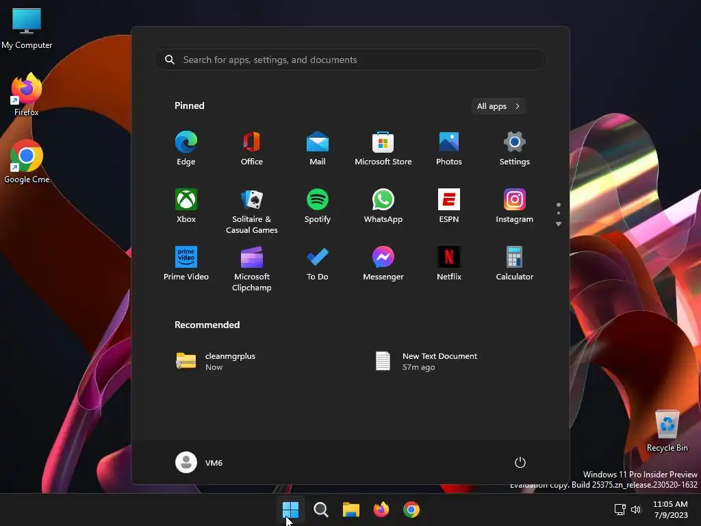701x526 pixels.
Task: Select the Google Chrome desktop shortcut
Action: pos(27,162)
